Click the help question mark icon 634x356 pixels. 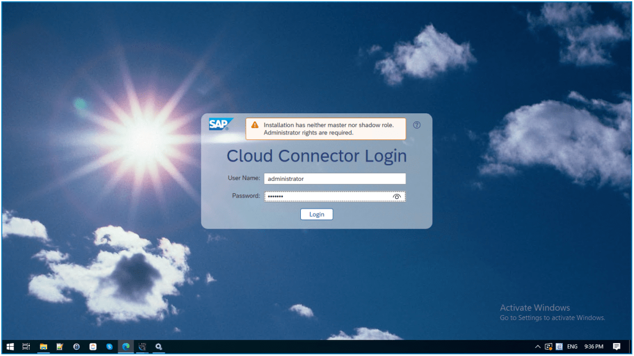tap(417, 125)
